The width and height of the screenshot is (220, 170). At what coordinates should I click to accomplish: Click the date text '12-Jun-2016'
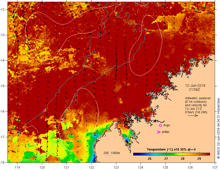tap(195, 85)
